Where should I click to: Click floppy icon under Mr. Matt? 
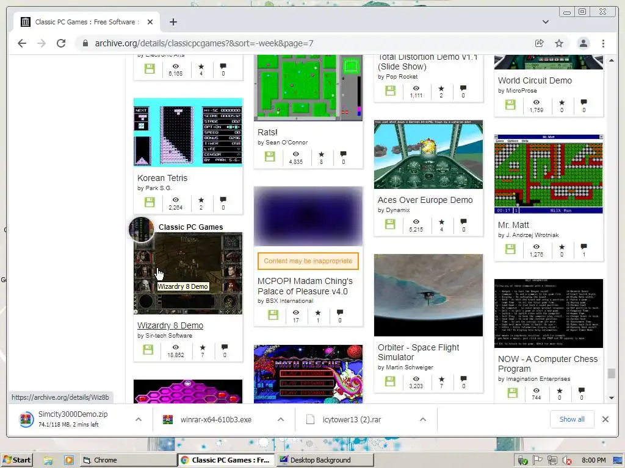[511, 249]
